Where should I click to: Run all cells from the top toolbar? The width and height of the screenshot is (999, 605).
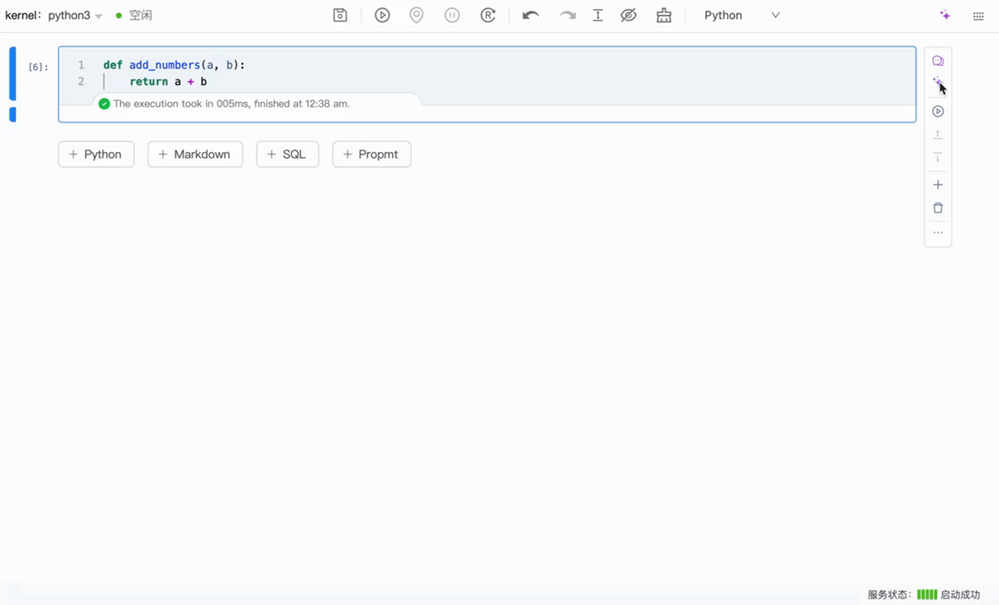pos(382,16)
